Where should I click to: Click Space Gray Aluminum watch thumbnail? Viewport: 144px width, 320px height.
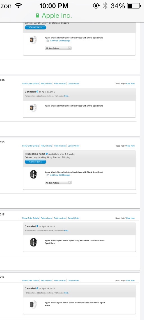(x=33, y=242)
